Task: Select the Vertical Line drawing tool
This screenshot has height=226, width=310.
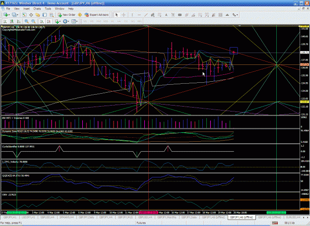Action: [x=132, y=15]
